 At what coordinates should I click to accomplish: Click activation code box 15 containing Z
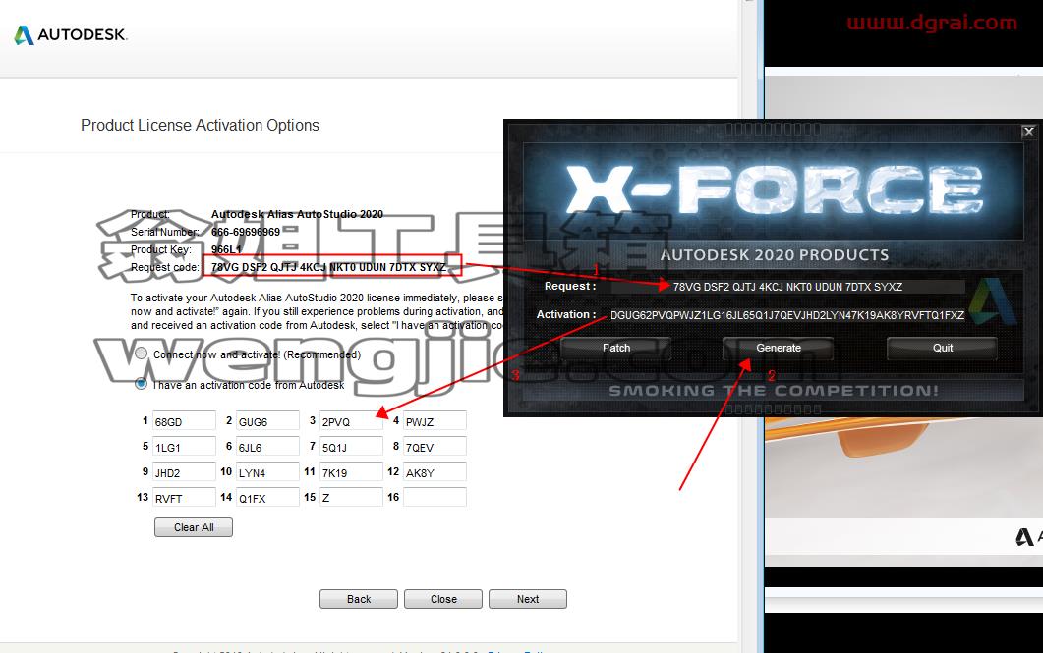pos(351,497)
